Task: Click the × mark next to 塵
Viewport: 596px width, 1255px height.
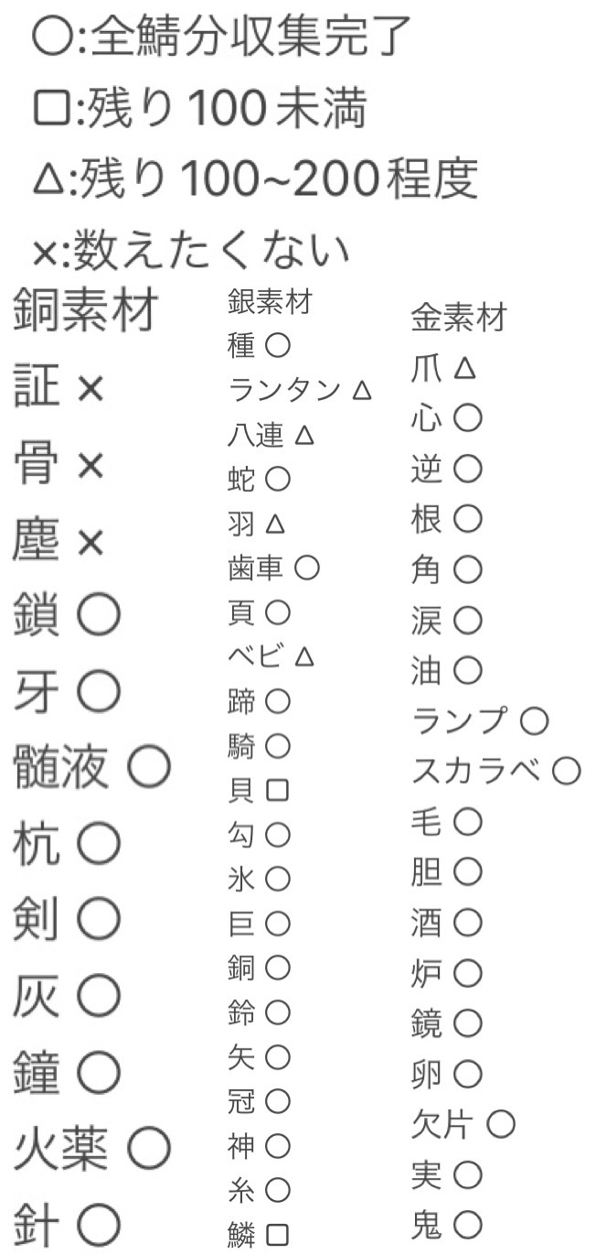Action: click(90, 545)
